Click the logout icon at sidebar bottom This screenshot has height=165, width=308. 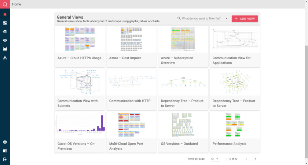pos(5,159)
